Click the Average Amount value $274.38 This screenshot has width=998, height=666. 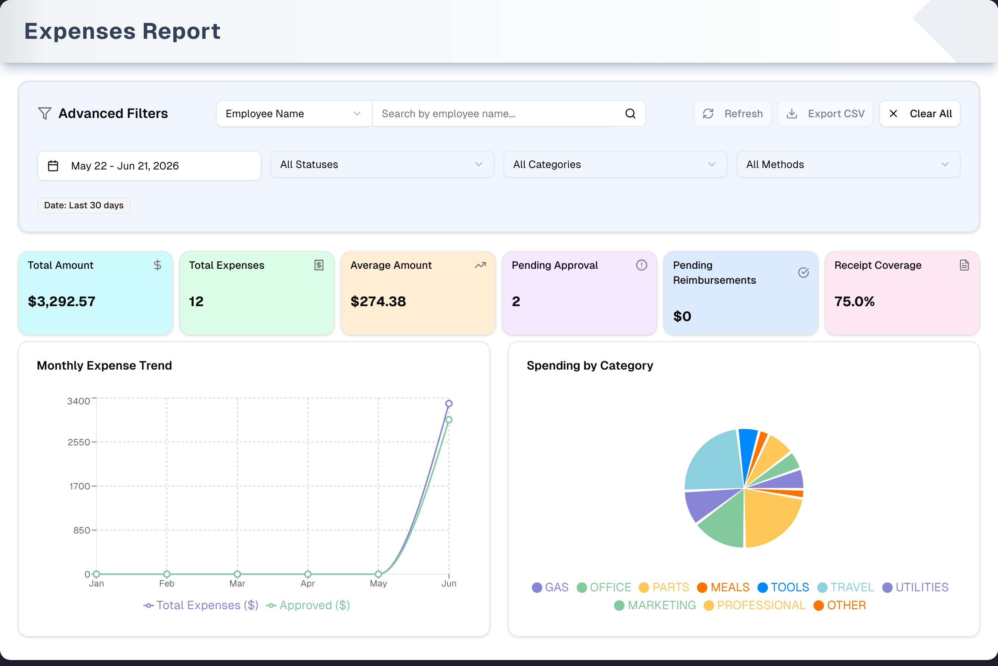click(378, 302)
